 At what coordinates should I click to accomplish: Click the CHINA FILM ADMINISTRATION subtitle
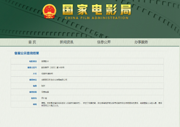[97, 18]
